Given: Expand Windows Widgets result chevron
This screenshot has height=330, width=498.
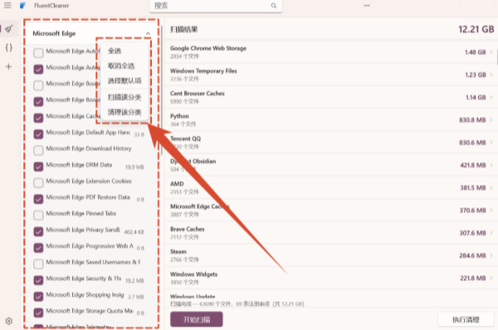Looking at the screenshot, I should [x=491, y=278].
